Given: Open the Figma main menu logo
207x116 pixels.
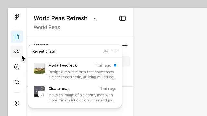Looking at the screenshot, I should 17,17.
